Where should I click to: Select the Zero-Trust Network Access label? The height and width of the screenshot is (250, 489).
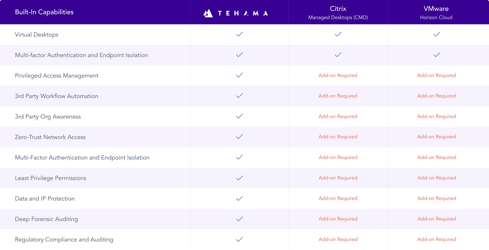click(x=50, y=137)
